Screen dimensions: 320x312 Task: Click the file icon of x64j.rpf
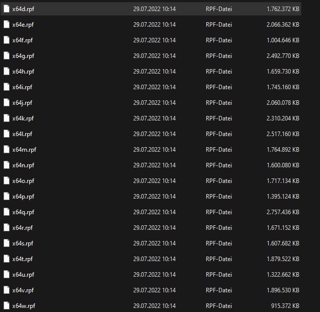click(7, 102)
